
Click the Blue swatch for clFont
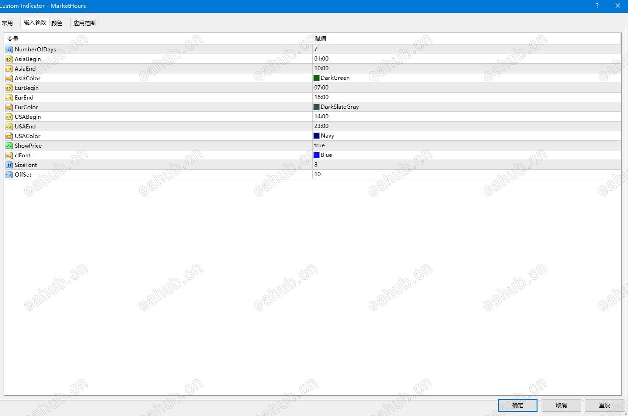click(316, 155)
